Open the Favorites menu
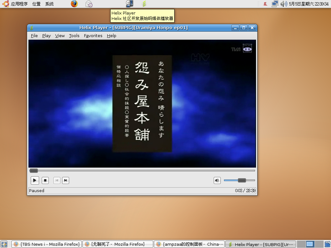The image size is (331, 248). [x=93, y=36]
